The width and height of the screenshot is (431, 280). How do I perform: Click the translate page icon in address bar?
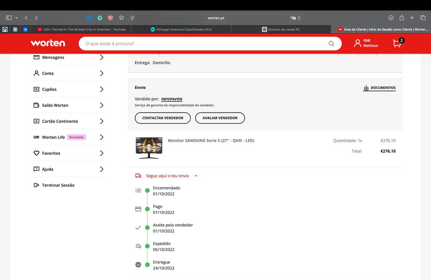pos(293,18)
